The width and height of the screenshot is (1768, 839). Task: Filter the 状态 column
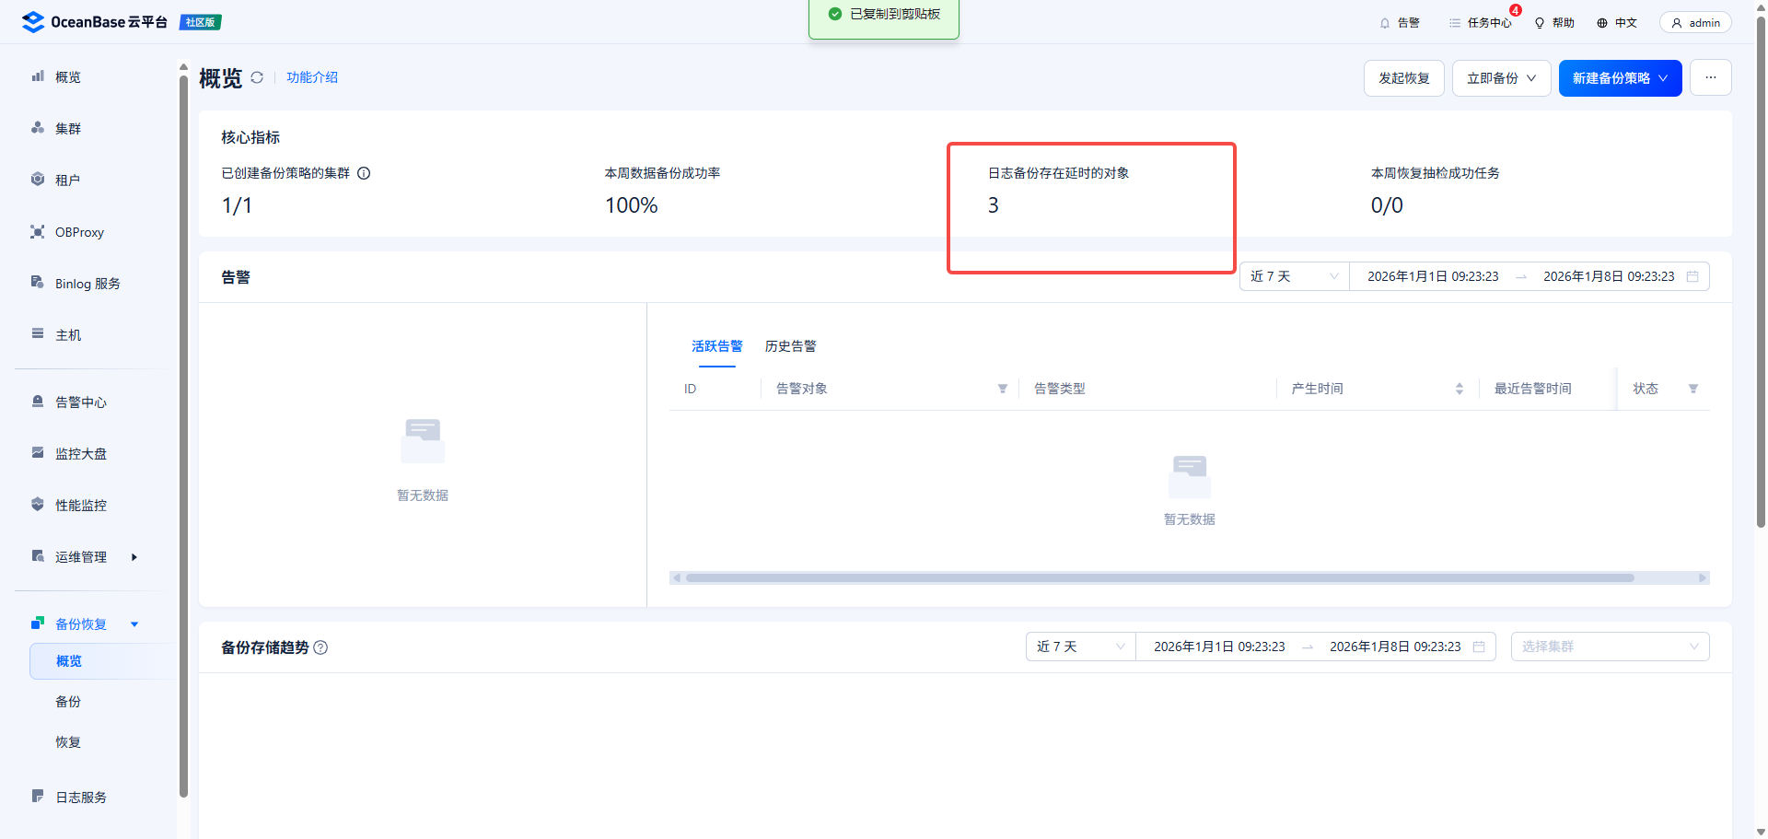tap(1692, 389)
